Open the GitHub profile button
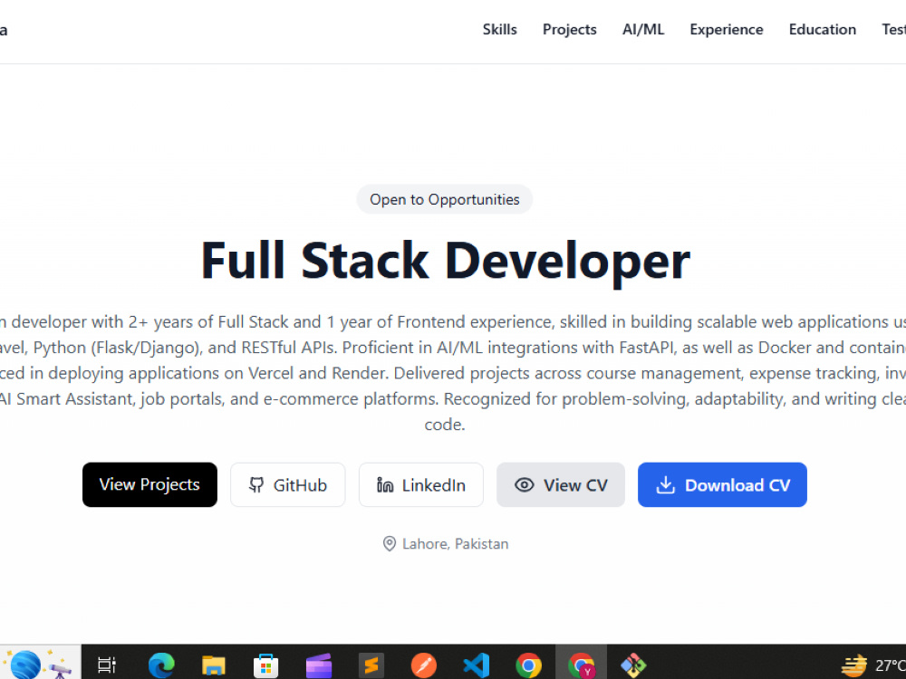 [288, 484]
